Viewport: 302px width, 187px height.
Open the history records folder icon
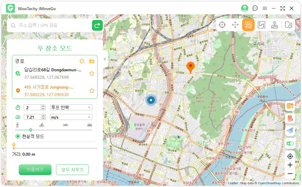point(288,25)
